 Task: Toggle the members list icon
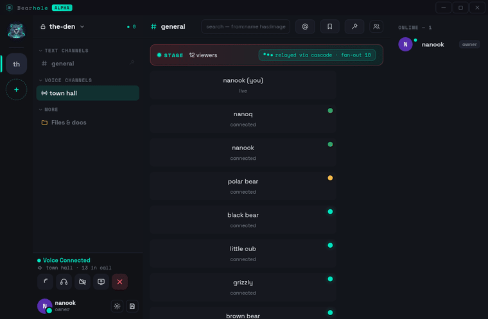tap(376, 26)
